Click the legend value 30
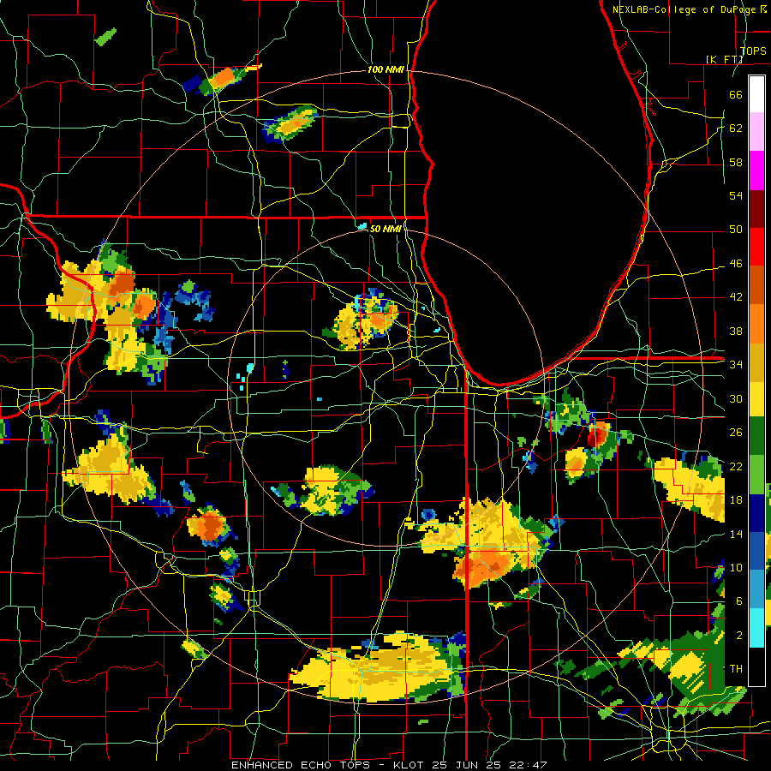 (x=736, y=398)
